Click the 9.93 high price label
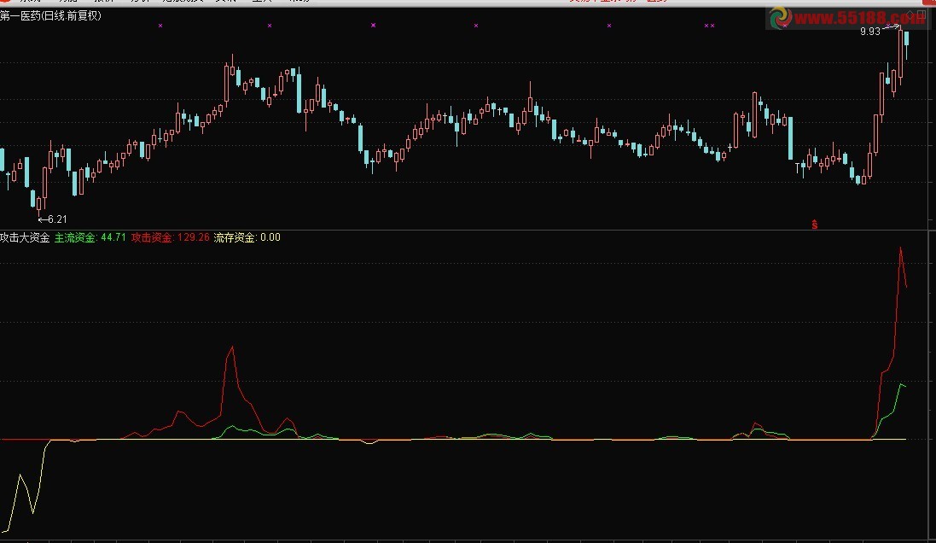 (869, 32)
